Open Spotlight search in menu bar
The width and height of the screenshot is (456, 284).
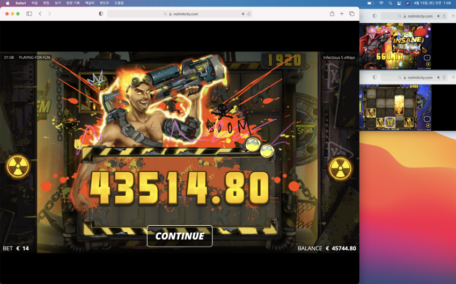coord(390,3)
